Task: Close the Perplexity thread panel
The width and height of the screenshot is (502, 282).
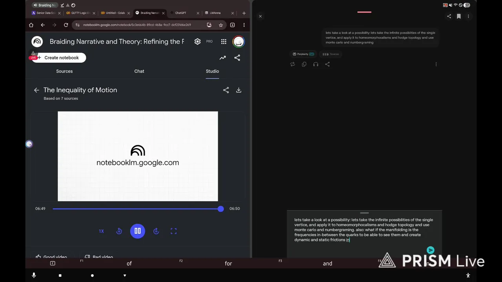Action: (260, 16)
